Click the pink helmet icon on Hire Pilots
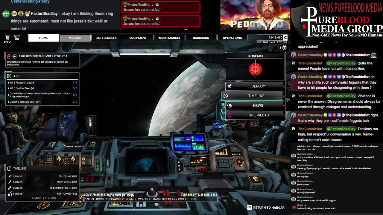The width and height of the screenshot is (383, 215). [x=230, y=115]
